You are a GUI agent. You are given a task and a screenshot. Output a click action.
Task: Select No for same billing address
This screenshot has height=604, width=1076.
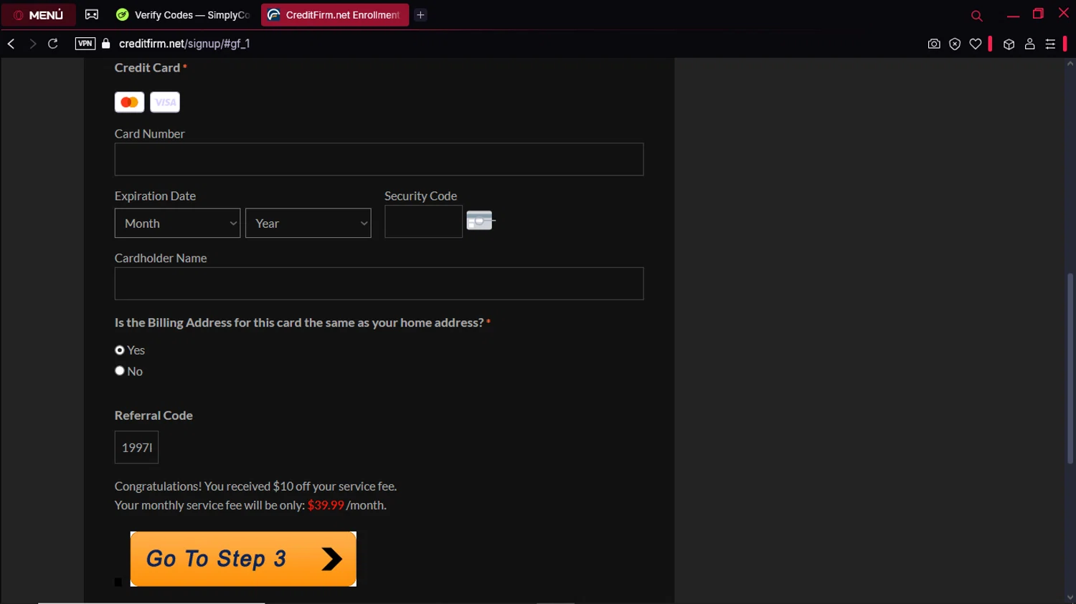click(x=120, y=371)
